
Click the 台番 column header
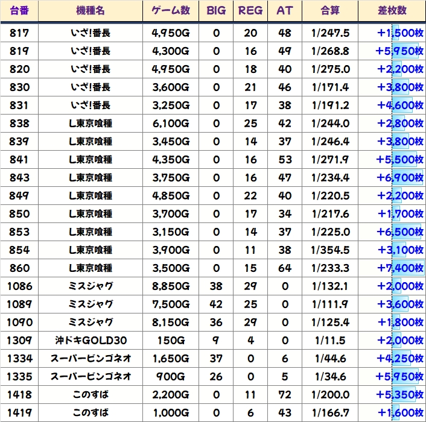19,11
